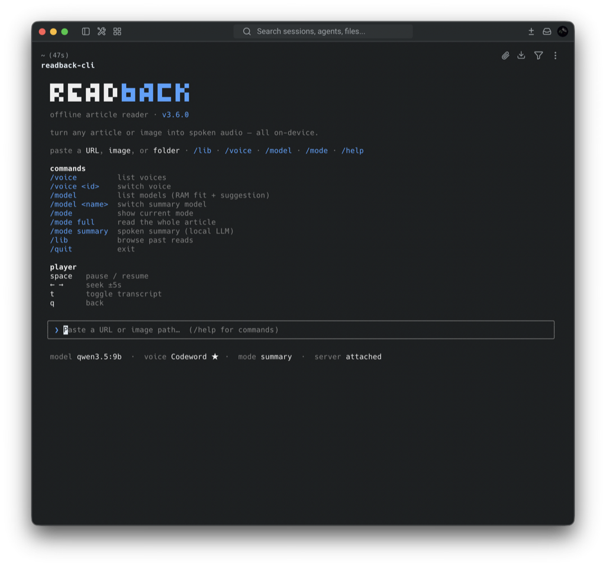Click the summary mode status value

[x=276, y=356]
